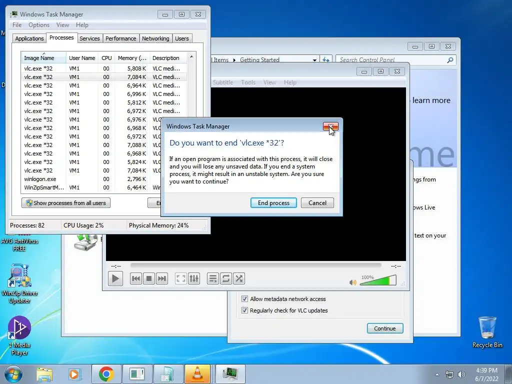Expand Control Panel address bar dropdown
Screen dimensions: 512x384
pyautogui.click(x=314, y=60)
